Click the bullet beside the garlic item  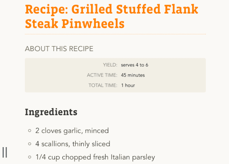click(x=29, y=131)
